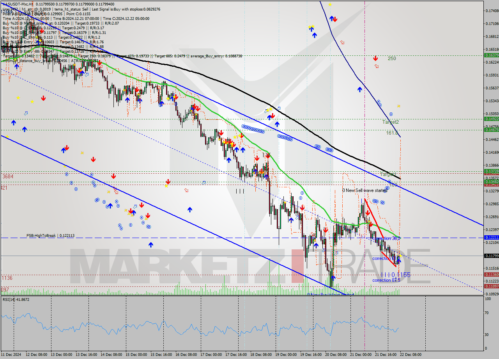Image resolution: width=499 pixels, height=359 pixels.
Task: Click the green 250 level label
Action: 392,59
